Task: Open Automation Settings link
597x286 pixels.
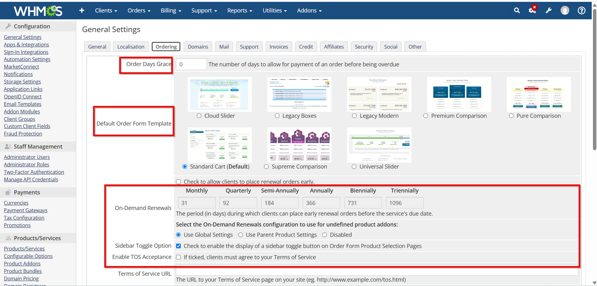Action: pyautogui.click(x=27, y=59)
